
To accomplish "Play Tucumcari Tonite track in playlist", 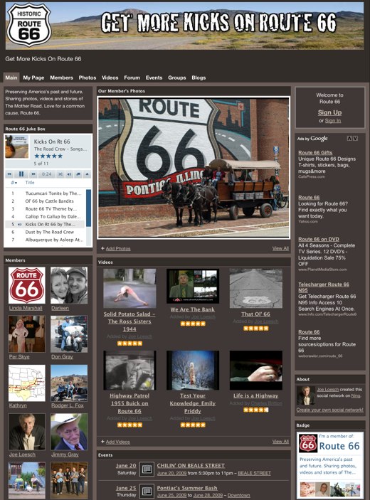I will point(45,193).
